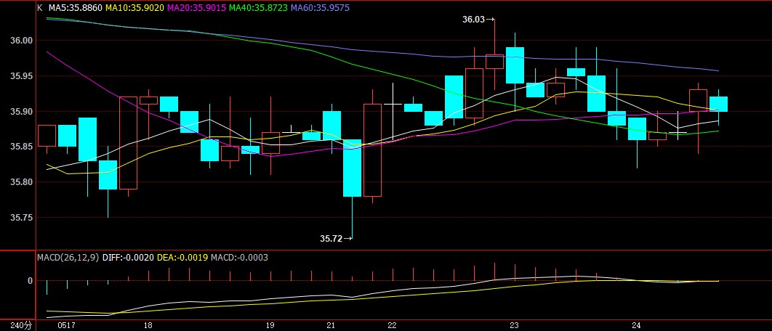Select the DEA:-0.0019 value label
The height and width of the screenshot is (331, 772).
click(x=182, y=257)
